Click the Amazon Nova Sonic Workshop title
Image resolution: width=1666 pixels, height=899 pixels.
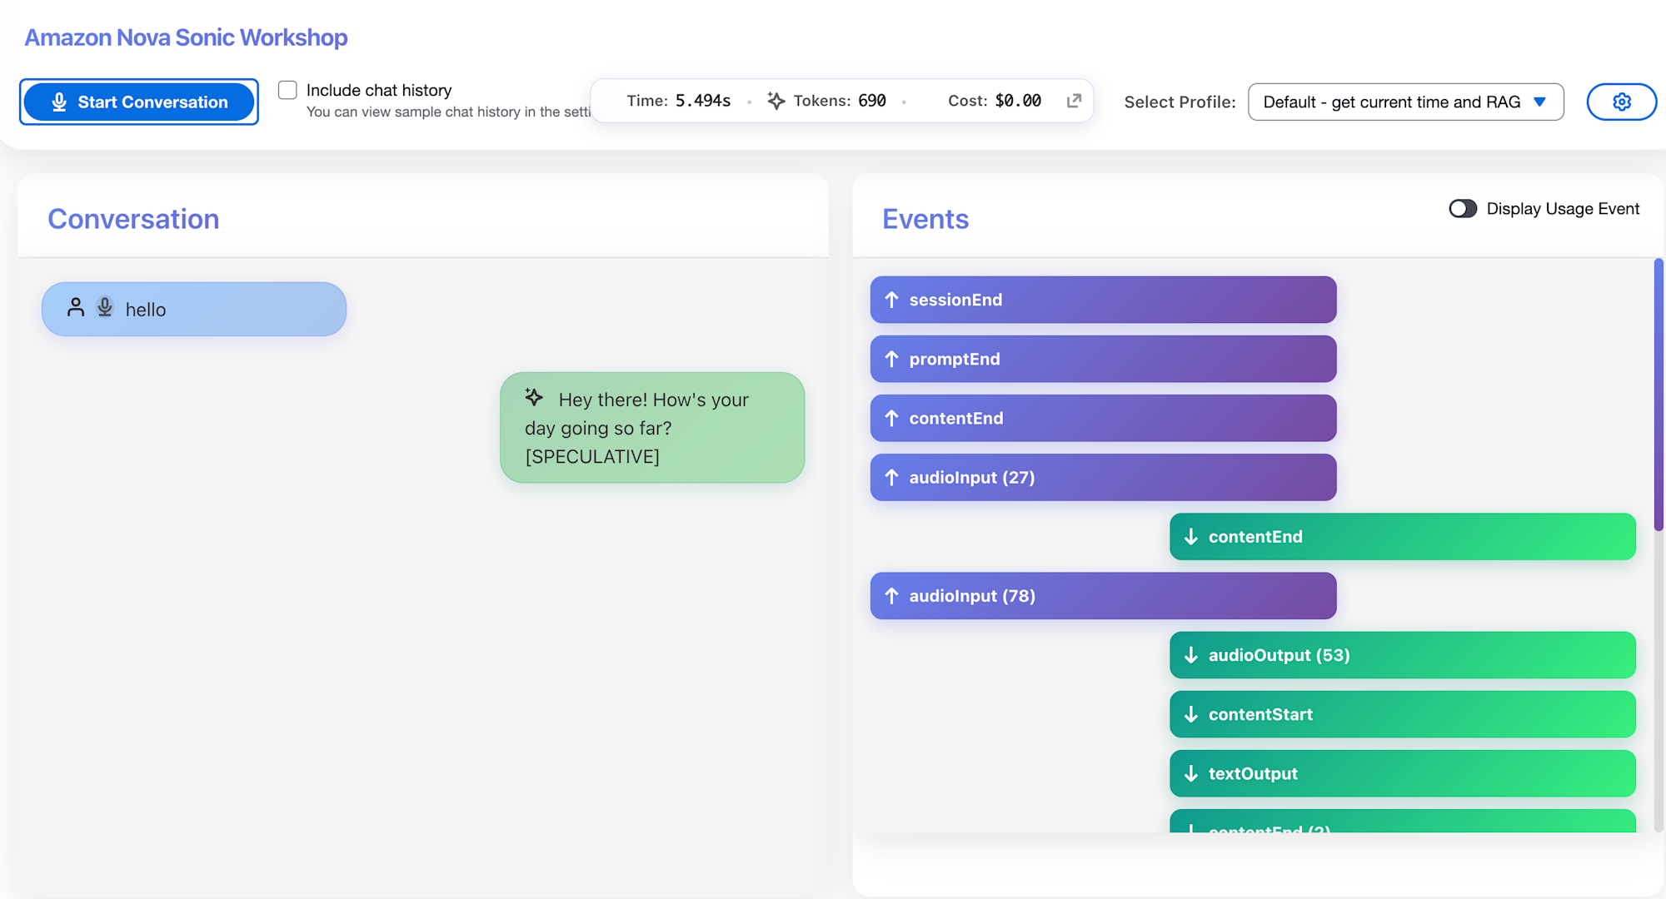(186, 37)
